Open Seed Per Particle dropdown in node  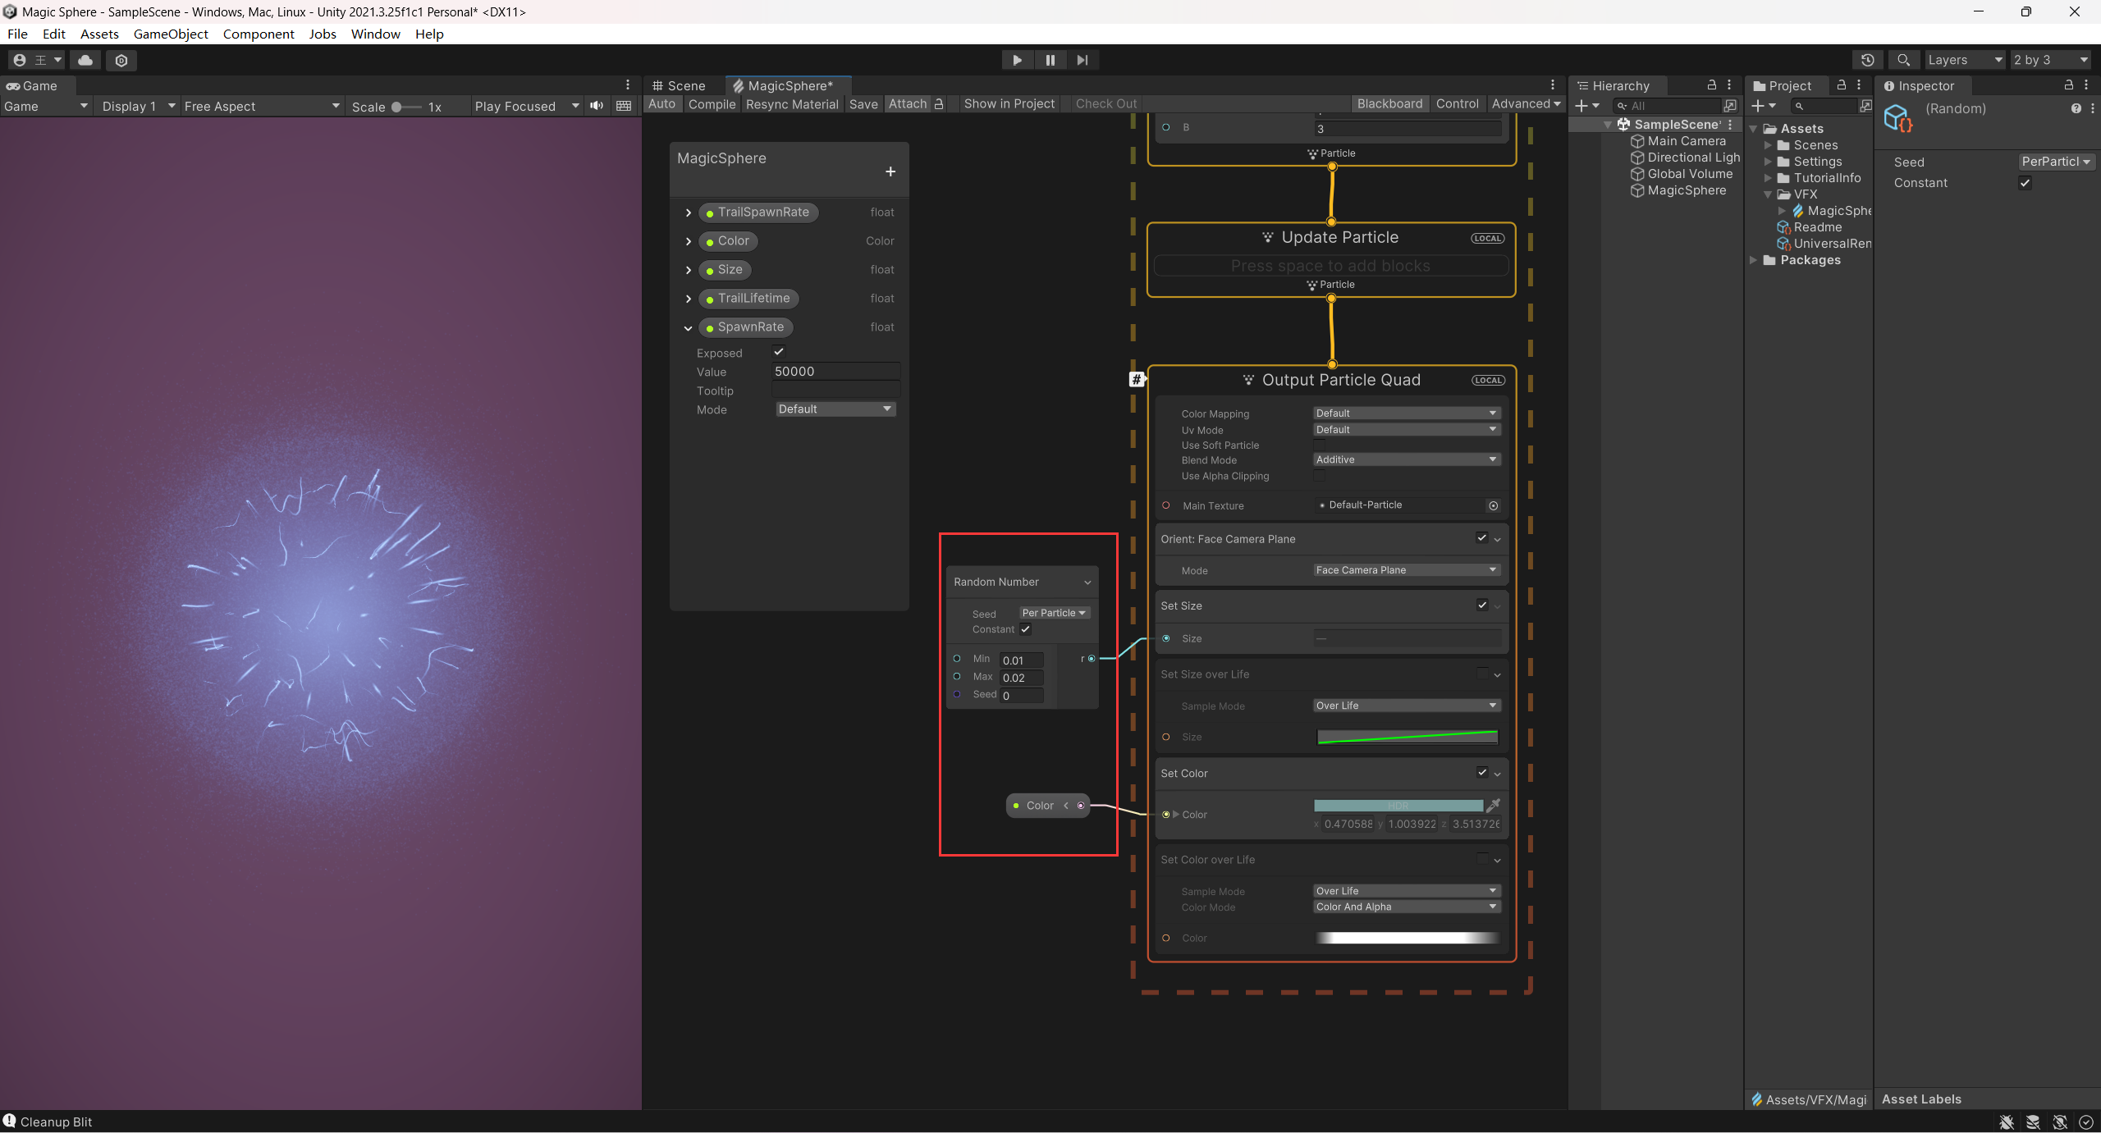coord(1054,613)
